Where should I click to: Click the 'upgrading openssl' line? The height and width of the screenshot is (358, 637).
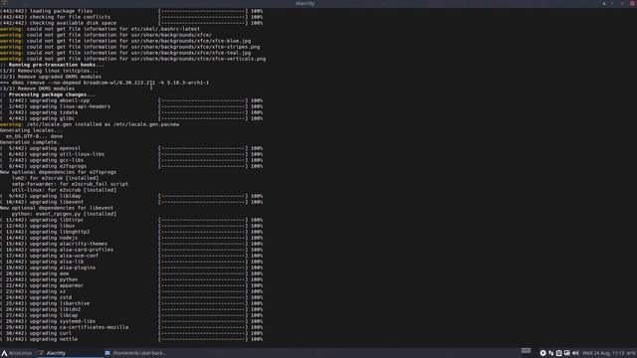pyautogui.click(x=131, y=148)
